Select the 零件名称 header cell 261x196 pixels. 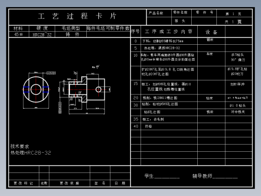tap(181, 13)
